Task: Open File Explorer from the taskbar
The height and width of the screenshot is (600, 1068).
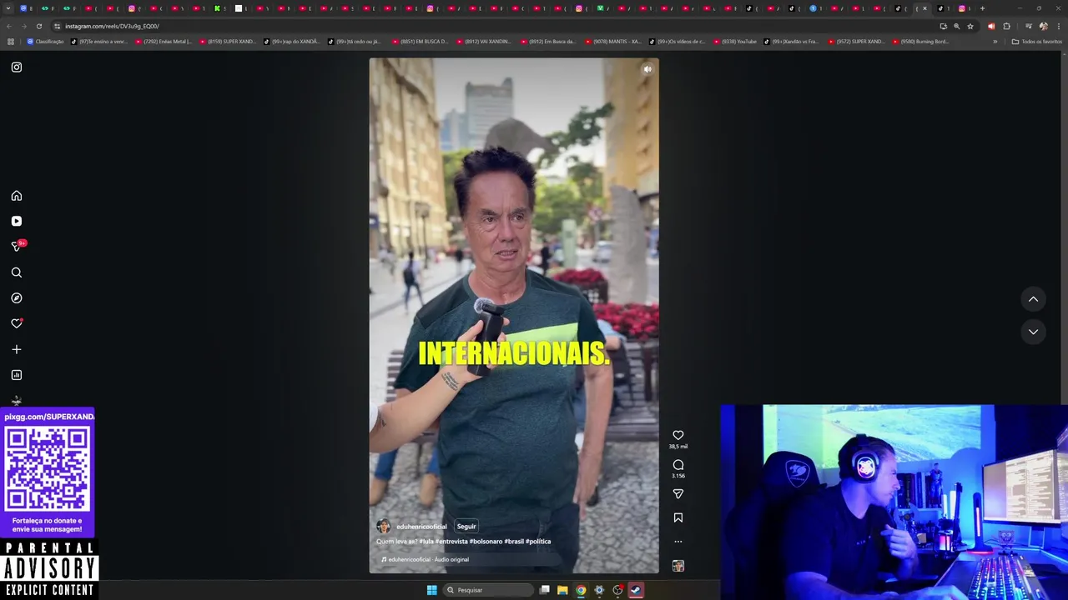Action: pos(562,590)
